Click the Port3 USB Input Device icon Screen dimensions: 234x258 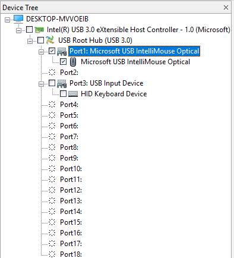(62, 83)
